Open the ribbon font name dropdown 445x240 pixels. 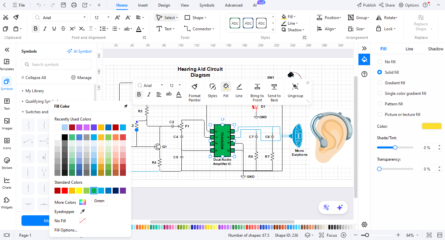[x=85, y=17]
